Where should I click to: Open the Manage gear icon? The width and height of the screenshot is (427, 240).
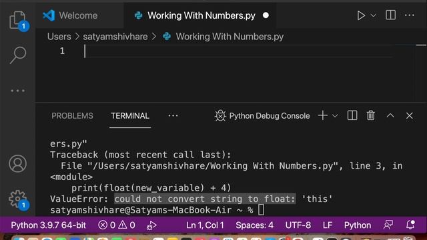point(18,199)
